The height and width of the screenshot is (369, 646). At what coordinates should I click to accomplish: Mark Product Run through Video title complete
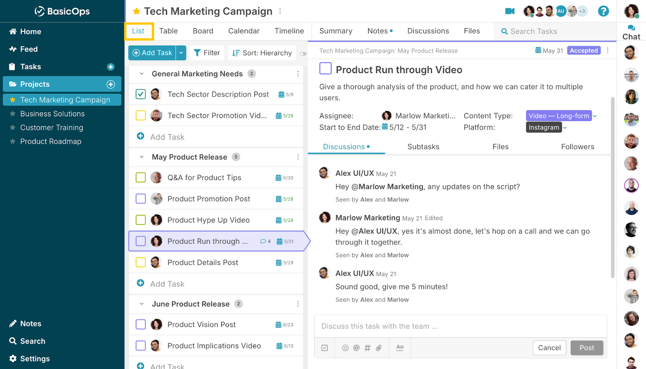pos(325,69)
